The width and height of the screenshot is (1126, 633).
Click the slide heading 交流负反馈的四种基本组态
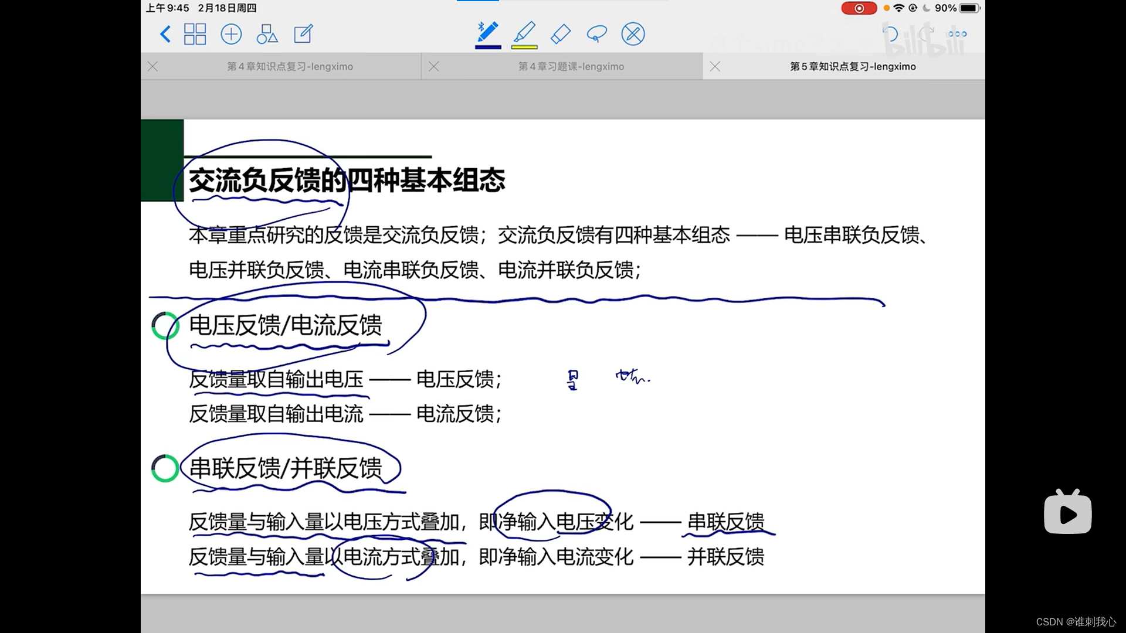[x=346, y=180]
